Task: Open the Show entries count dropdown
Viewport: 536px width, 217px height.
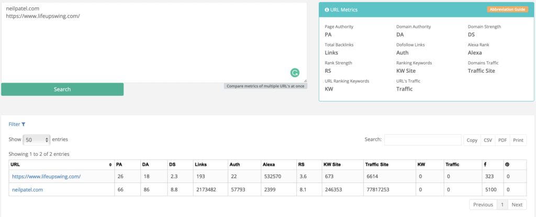Action: 37,140
